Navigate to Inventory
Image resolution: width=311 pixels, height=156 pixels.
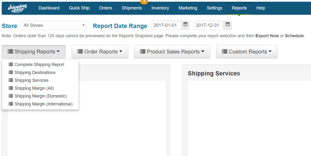[x=160, y=8]
